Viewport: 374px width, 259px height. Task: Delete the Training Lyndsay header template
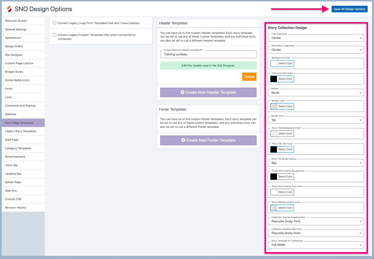(249, 76)
